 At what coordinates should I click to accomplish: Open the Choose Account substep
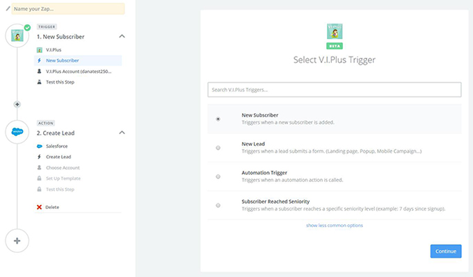(63, 168)
